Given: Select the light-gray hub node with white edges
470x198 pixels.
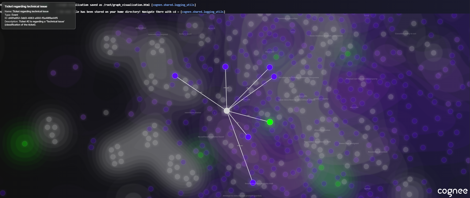Looking at the screenshot, I should pyautogui.click(x=226, y=111).
